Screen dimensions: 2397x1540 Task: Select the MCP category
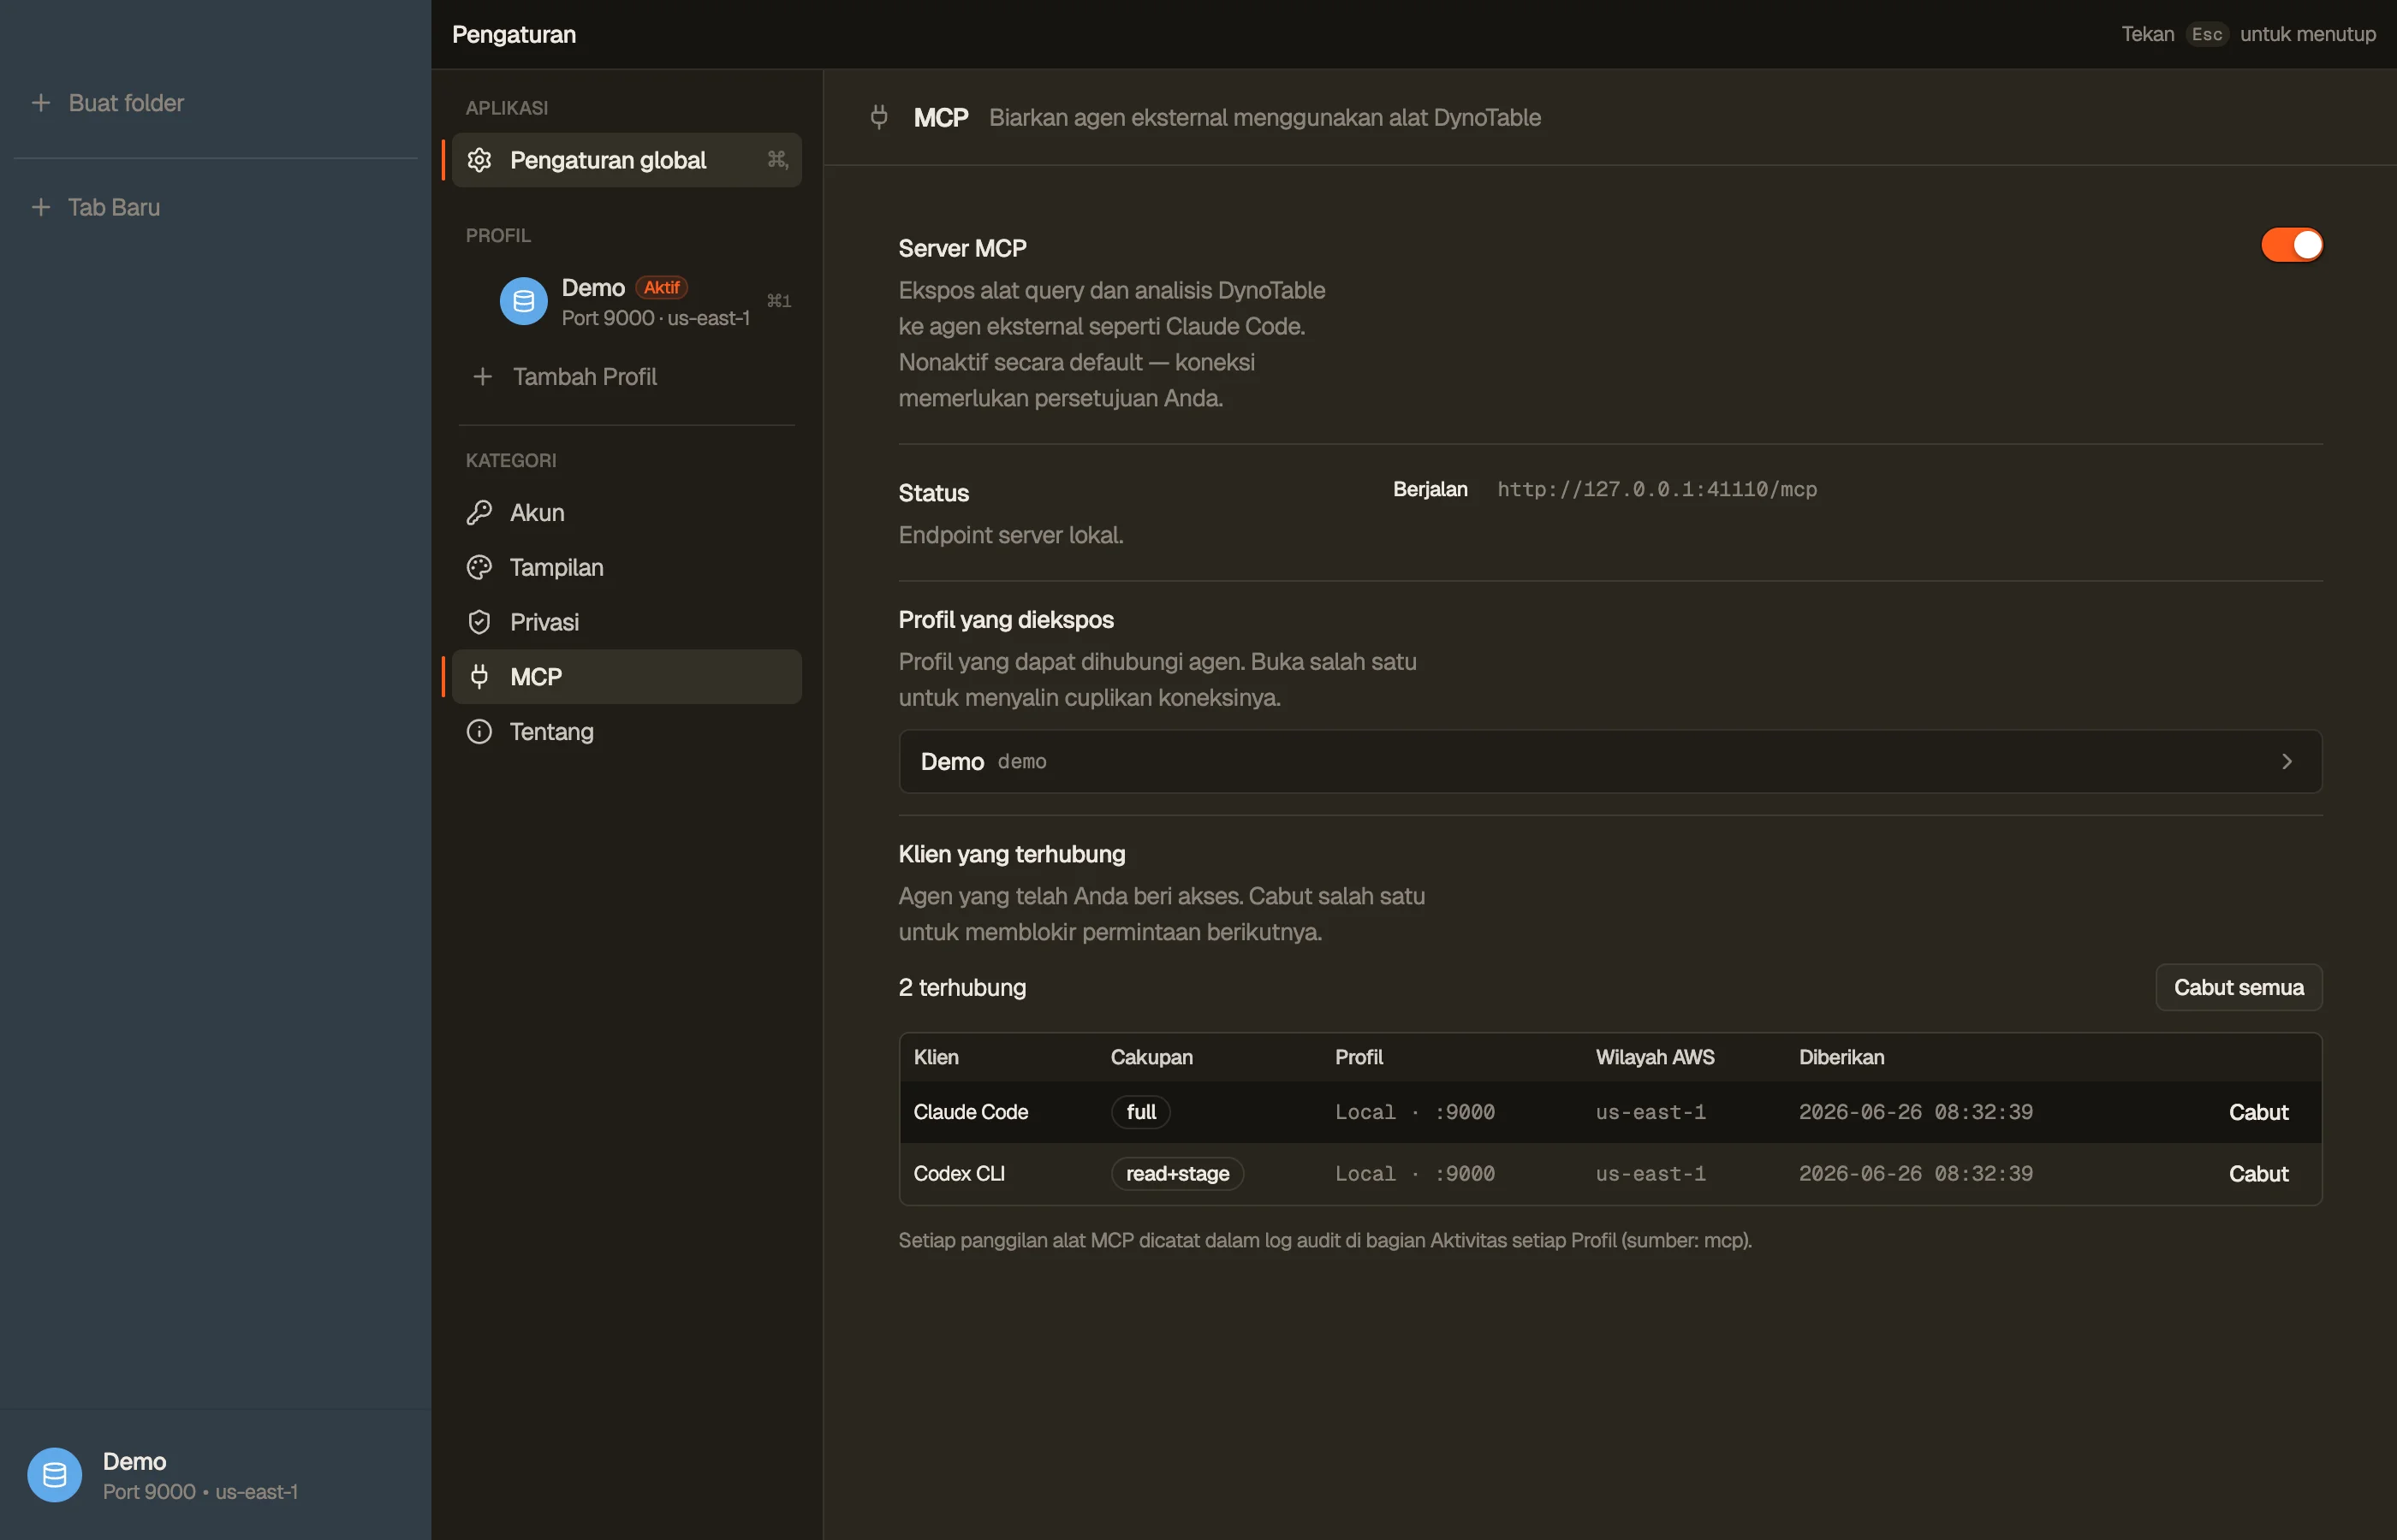coord(627,677)
